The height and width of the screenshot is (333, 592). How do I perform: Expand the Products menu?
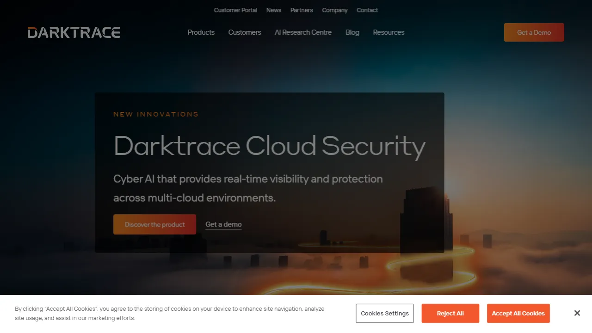[201, 32]
